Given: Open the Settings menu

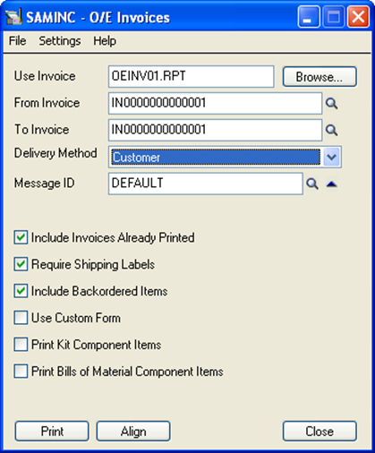Looking at the screenshot, I should (x=60, y=41).
